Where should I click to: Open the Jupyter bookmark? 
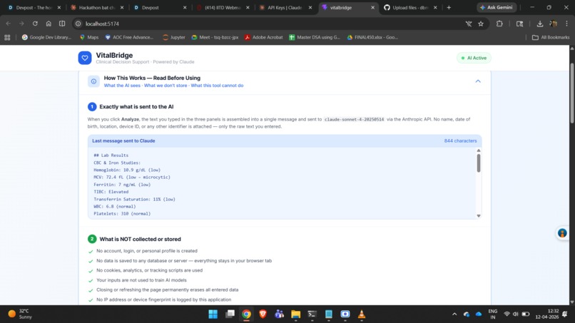(174, 37)
